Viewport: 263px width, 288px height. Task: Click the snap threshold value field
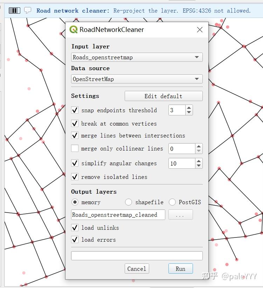pos(177,110)
